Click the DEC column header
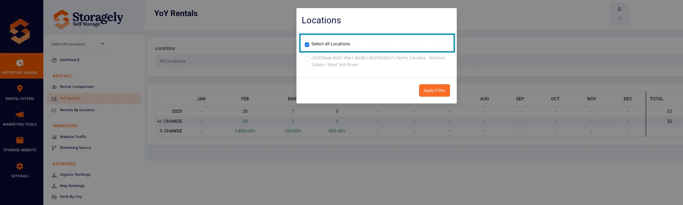Image resolution: width=683 pixels, height=205 pixels. point(628,99)
